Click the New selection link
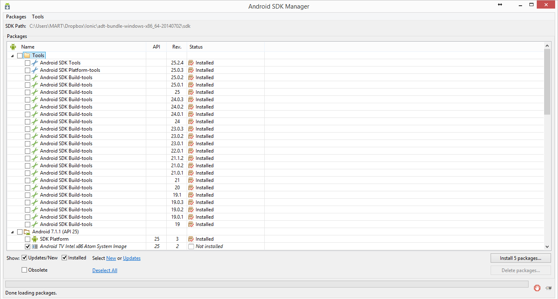 point(111,258)
